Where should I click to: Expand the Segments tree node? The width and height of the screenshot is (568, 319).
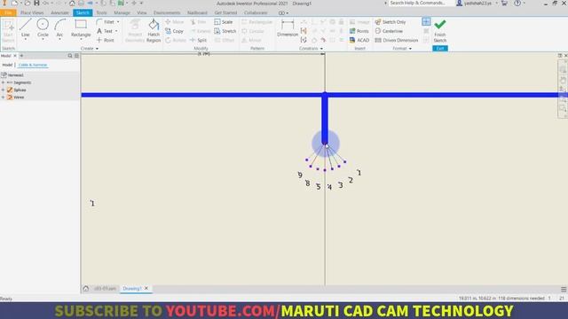(x=4, y=82)
